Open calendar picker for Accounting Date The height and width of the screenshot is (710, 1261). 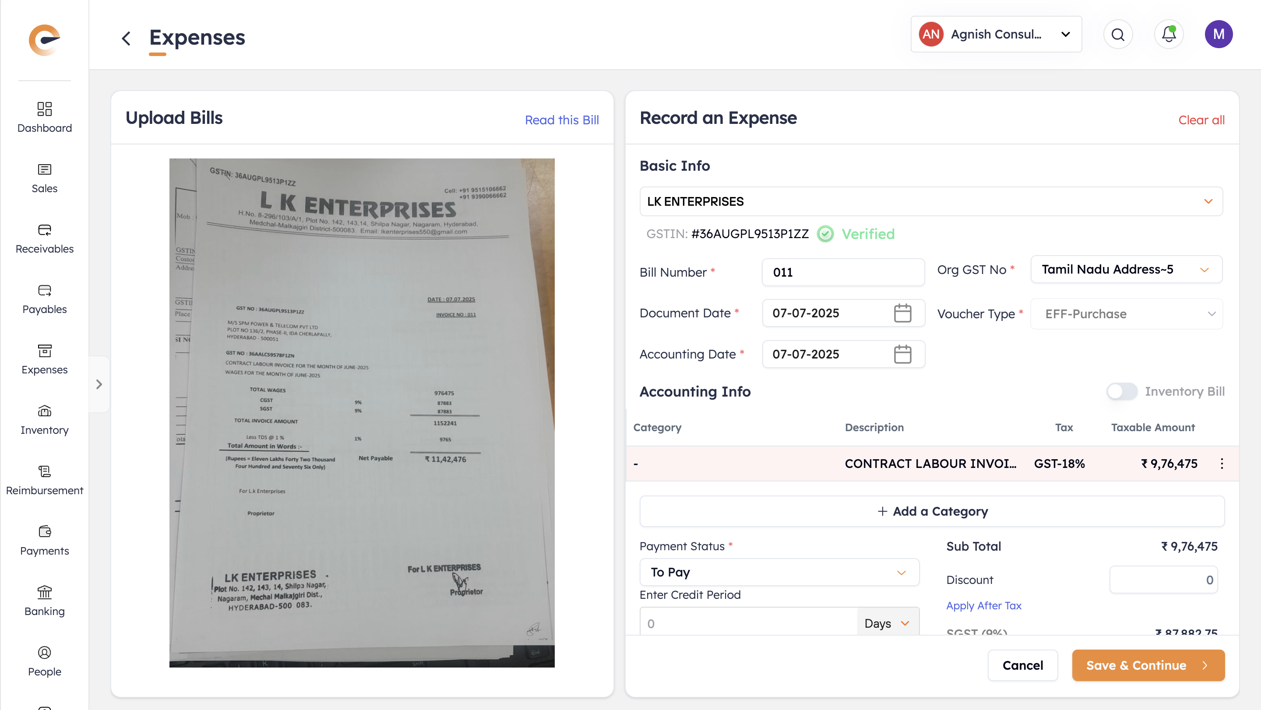(x=902, y=354)
